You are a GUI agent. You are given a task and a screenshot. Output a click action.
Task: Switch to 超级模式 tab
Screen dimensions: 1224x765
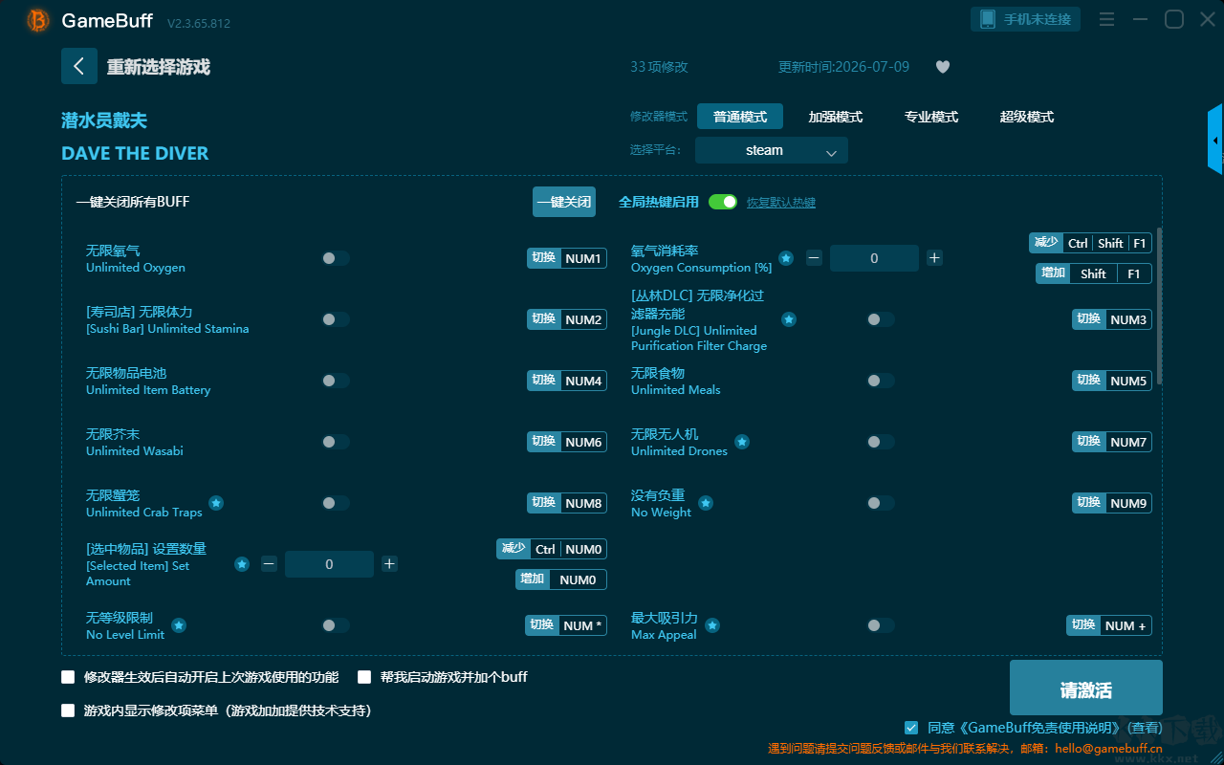1027,117
